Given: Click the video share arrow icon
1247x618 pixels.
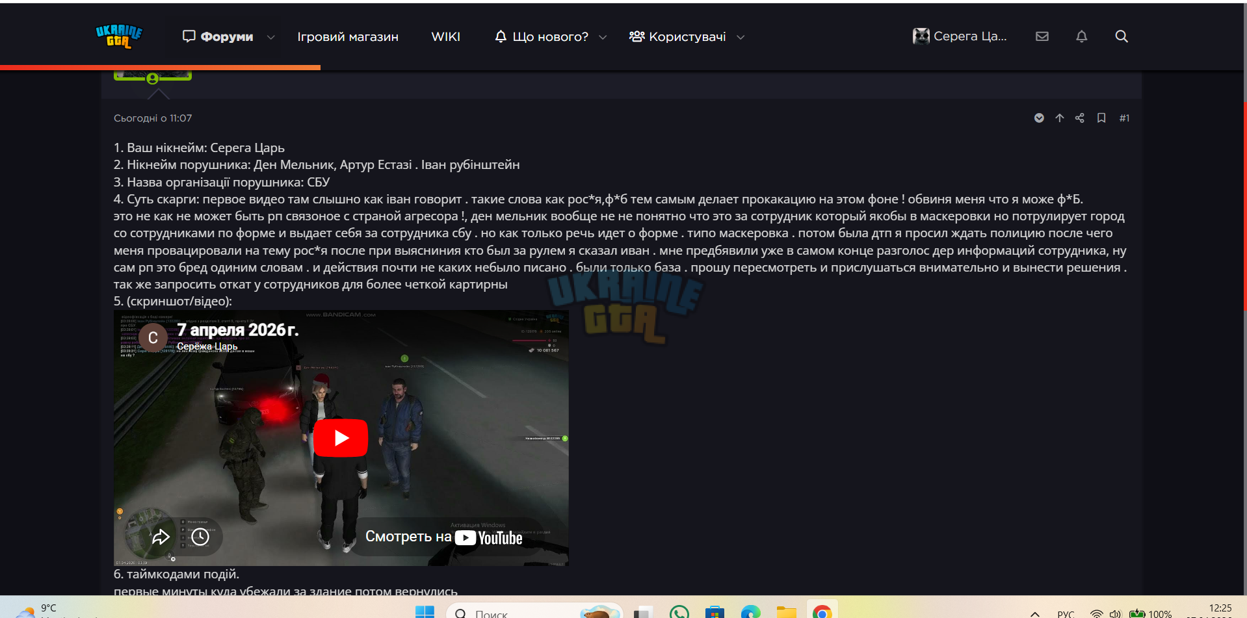Looking at the screenshot, I should (x=161, y=537).
